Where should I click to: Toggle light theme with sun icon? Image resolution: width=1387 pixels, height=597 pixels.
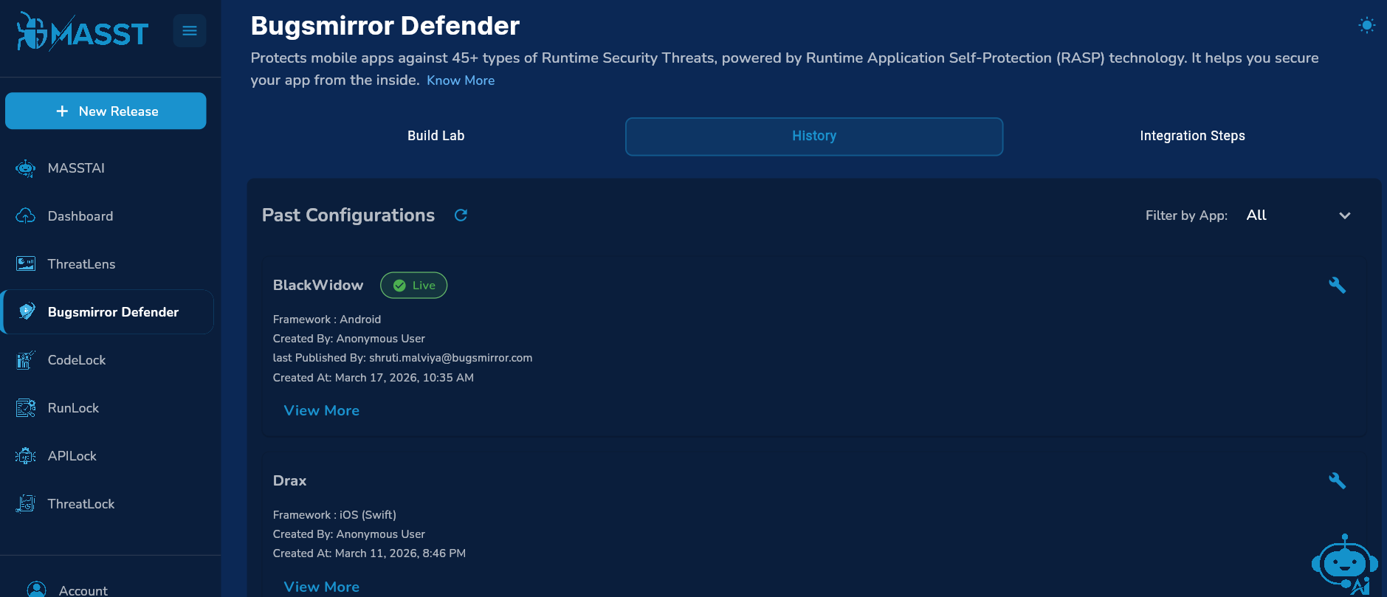click(x=1366, y=26)
